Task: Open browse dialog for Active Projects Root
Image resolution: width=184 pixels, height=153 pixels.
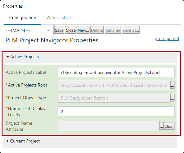Action: tap(172, 85)
